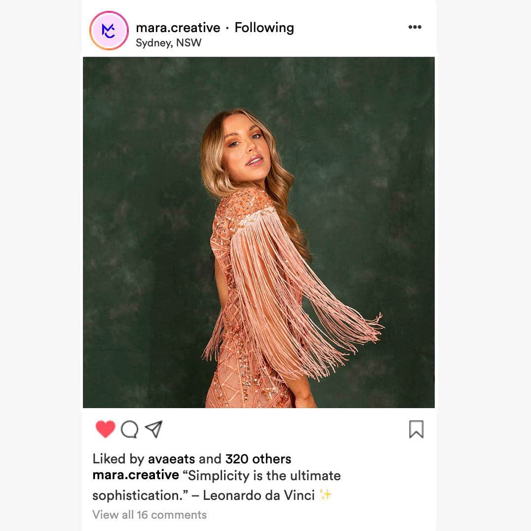Open the Sydney, NSW location tag

pyautogui.click(x=168, y=43)
